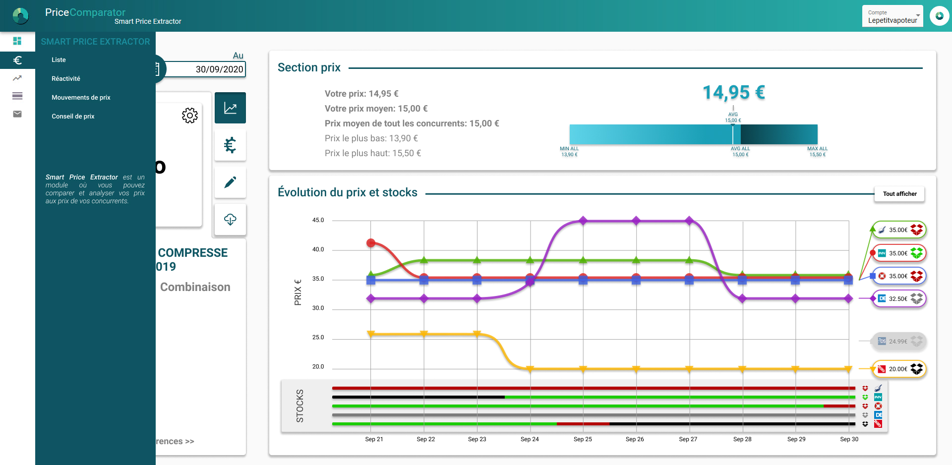Toggle the yellow 20.00€ competitor legend
Viewport: 952px width, 465px height.
pyautogui.click(x=898, y=369)
